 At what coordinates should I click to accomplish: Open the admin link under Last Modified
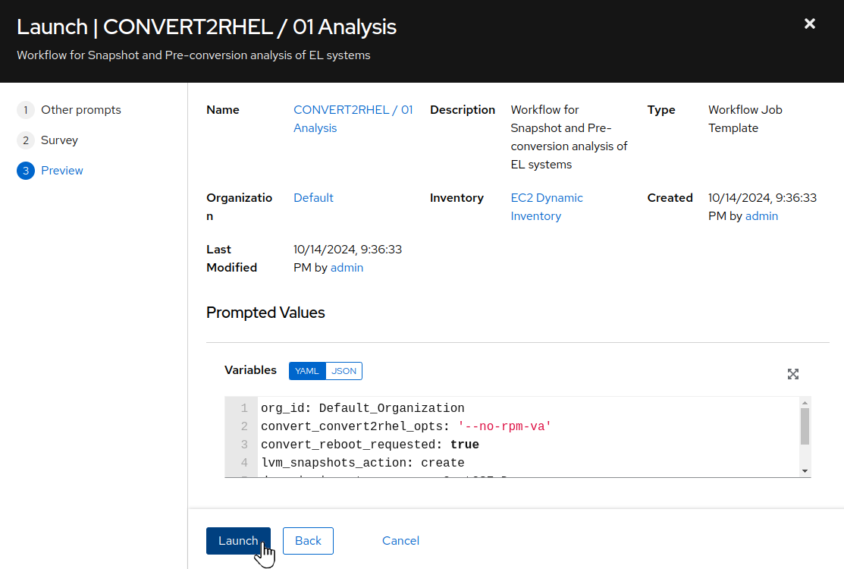pyautogui.click(x=347, y=268)
